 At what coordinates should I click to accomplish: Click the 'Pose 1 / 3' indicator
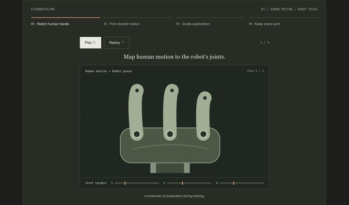coord(255,71)
